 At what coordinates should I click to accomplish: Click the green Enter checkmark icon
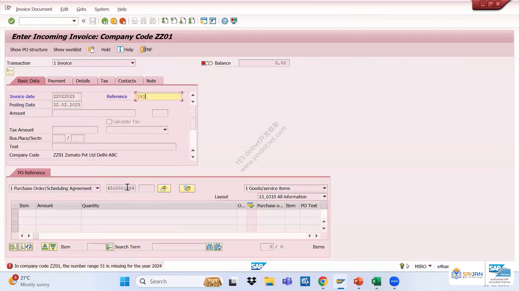pos(11,21)
